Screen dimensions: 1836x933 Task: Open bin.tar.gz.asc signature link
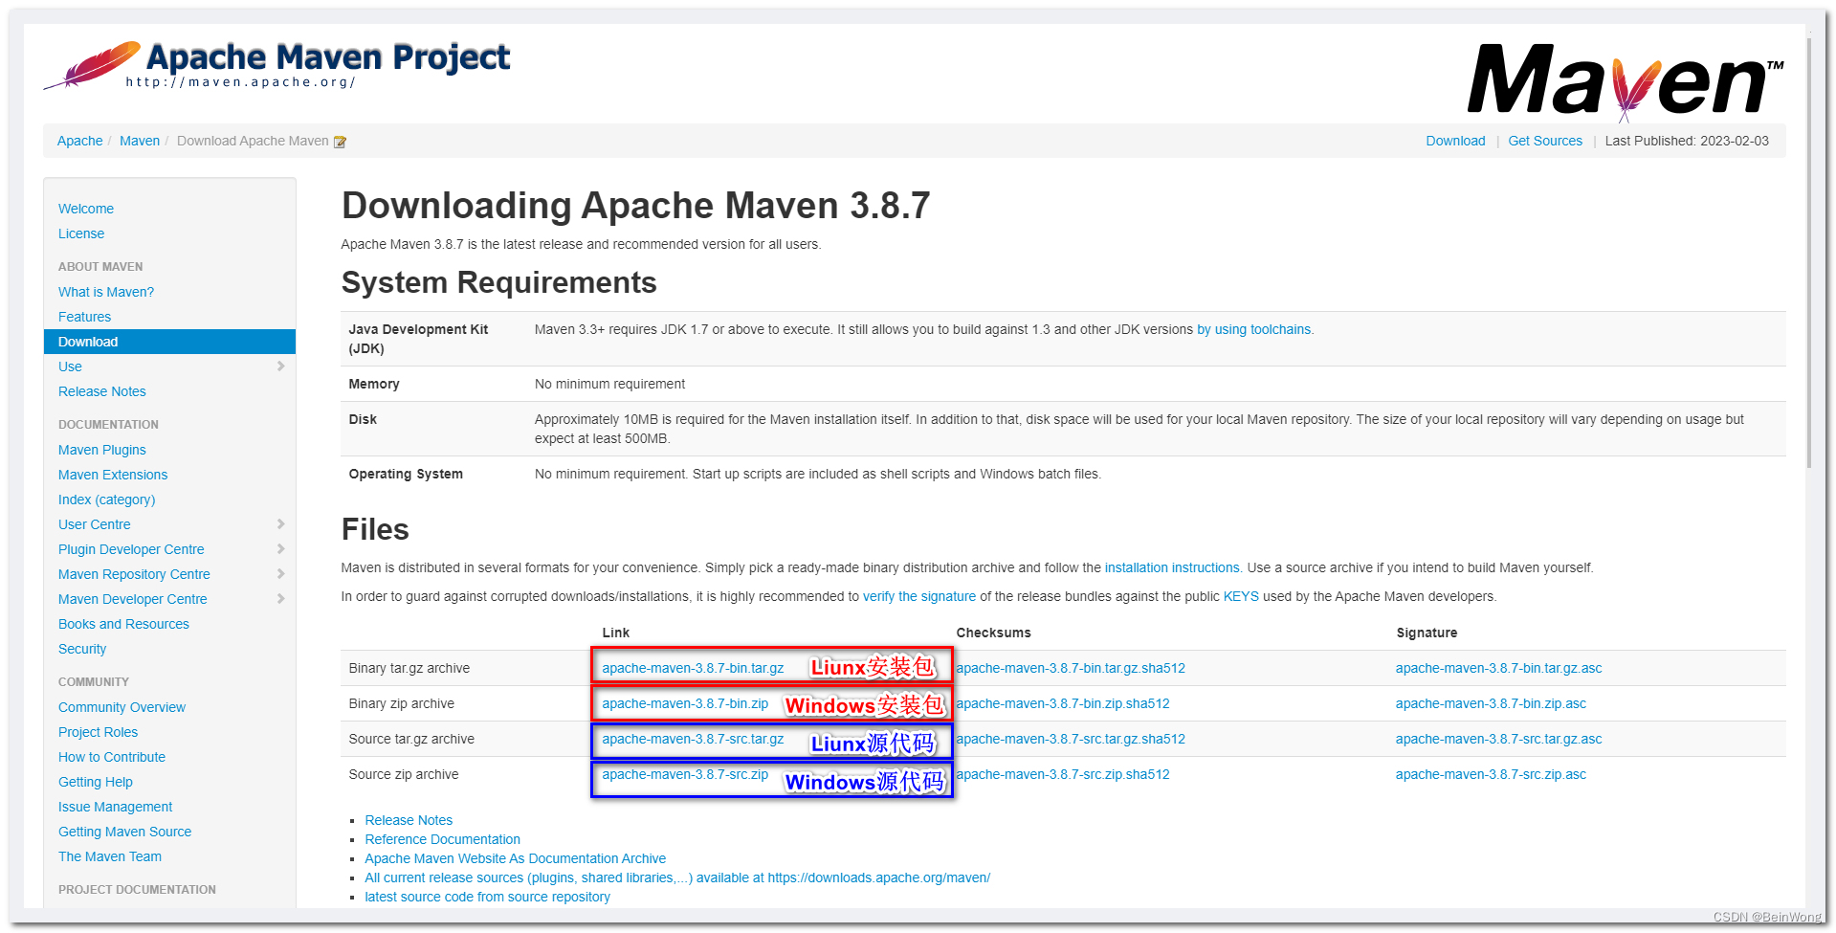tap(1498, 668)
